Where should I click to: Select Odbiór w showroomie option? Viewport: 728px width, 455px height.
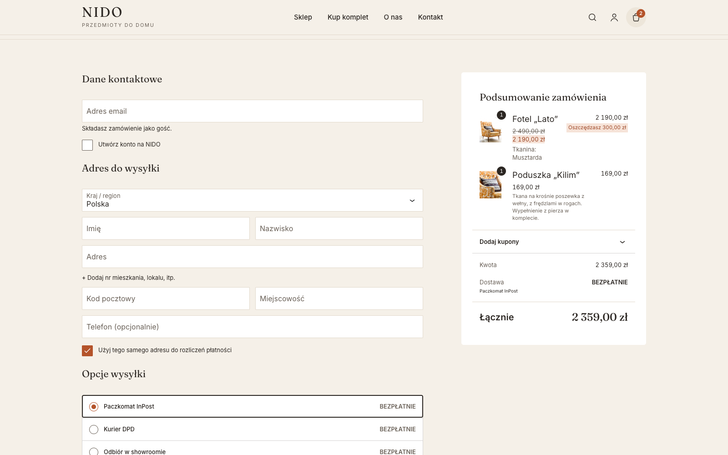(253, 449)
